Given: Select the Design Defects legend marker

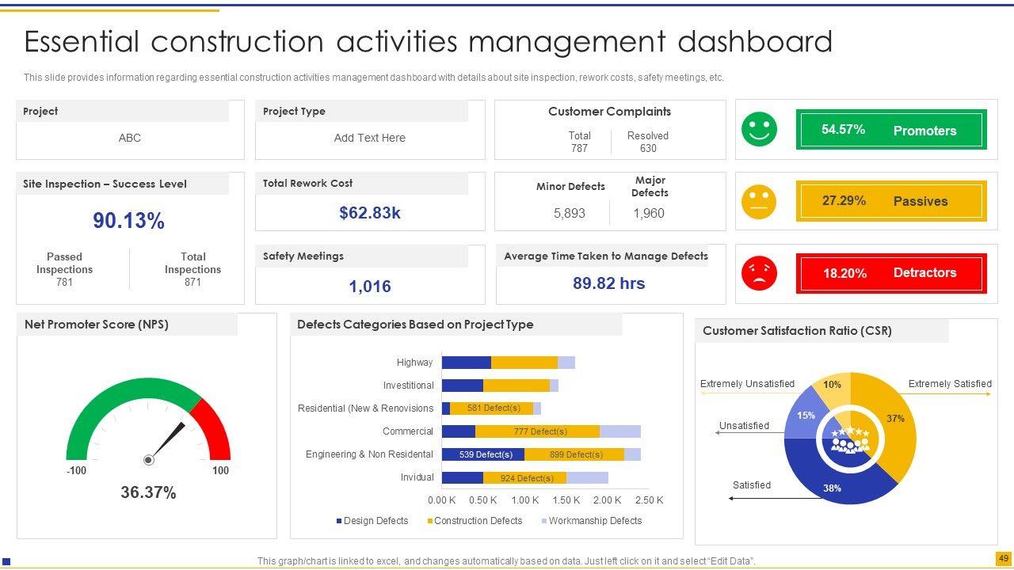Looking at the screenshot, I should [339, 521].
